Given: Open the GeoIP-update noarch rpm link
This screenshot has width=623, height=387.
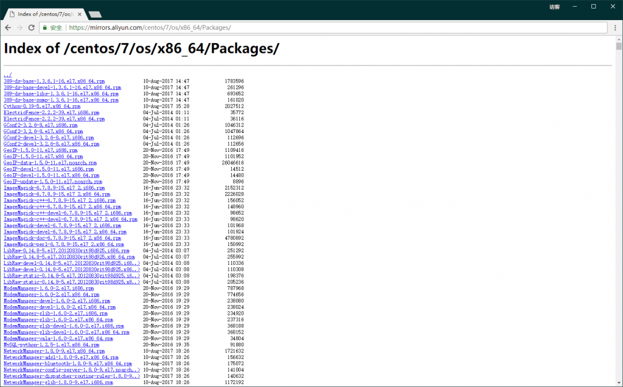Looking at the screenshot, I should pyautogui.click(x=53, y=182).
